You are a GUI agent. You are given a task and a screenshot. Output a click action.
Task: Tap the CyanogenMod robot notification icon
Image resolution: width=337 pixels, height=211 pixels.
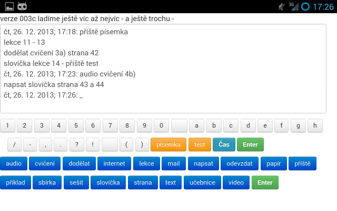click(22, 6)
